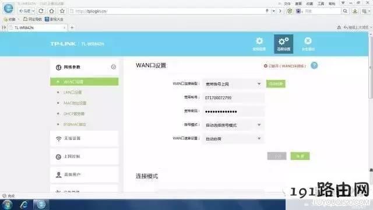The width and height of the screenshot is (373, 210).
Task: Click the green save button
Action: 300,156
